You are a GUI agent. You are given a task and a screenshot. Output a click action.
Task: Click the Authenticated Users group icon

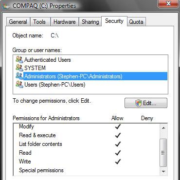click(19, 60)
